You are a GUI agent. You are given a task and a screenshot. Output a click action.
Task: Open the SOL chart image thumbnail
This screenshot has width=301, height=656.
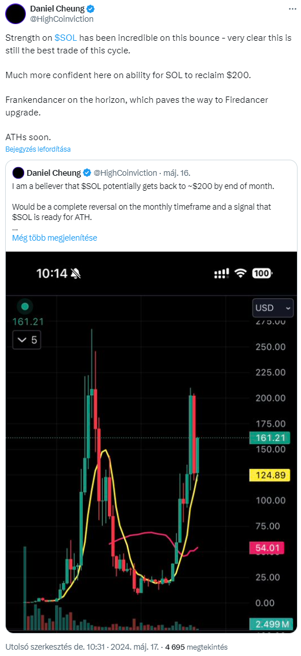151,442
